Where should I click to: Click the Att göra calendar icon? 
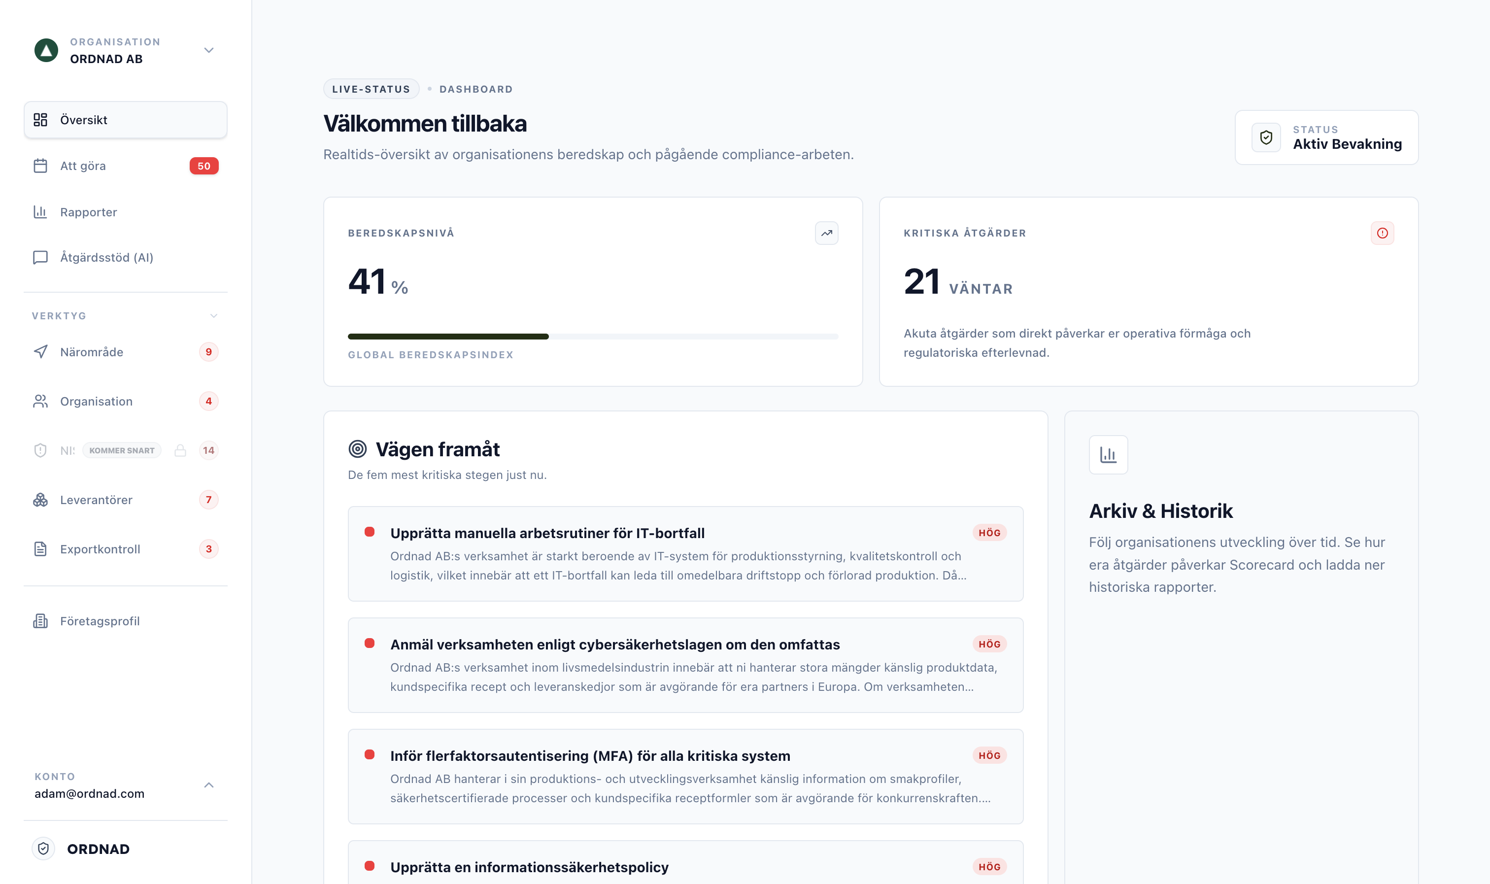tap(40, 166)
